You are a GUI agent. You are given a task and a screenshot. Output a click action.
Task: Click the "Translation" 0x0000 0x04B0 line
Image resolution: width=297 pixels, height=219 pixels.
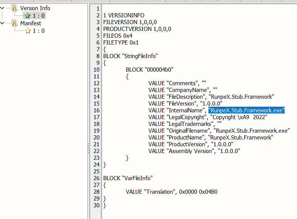[171, 192]
